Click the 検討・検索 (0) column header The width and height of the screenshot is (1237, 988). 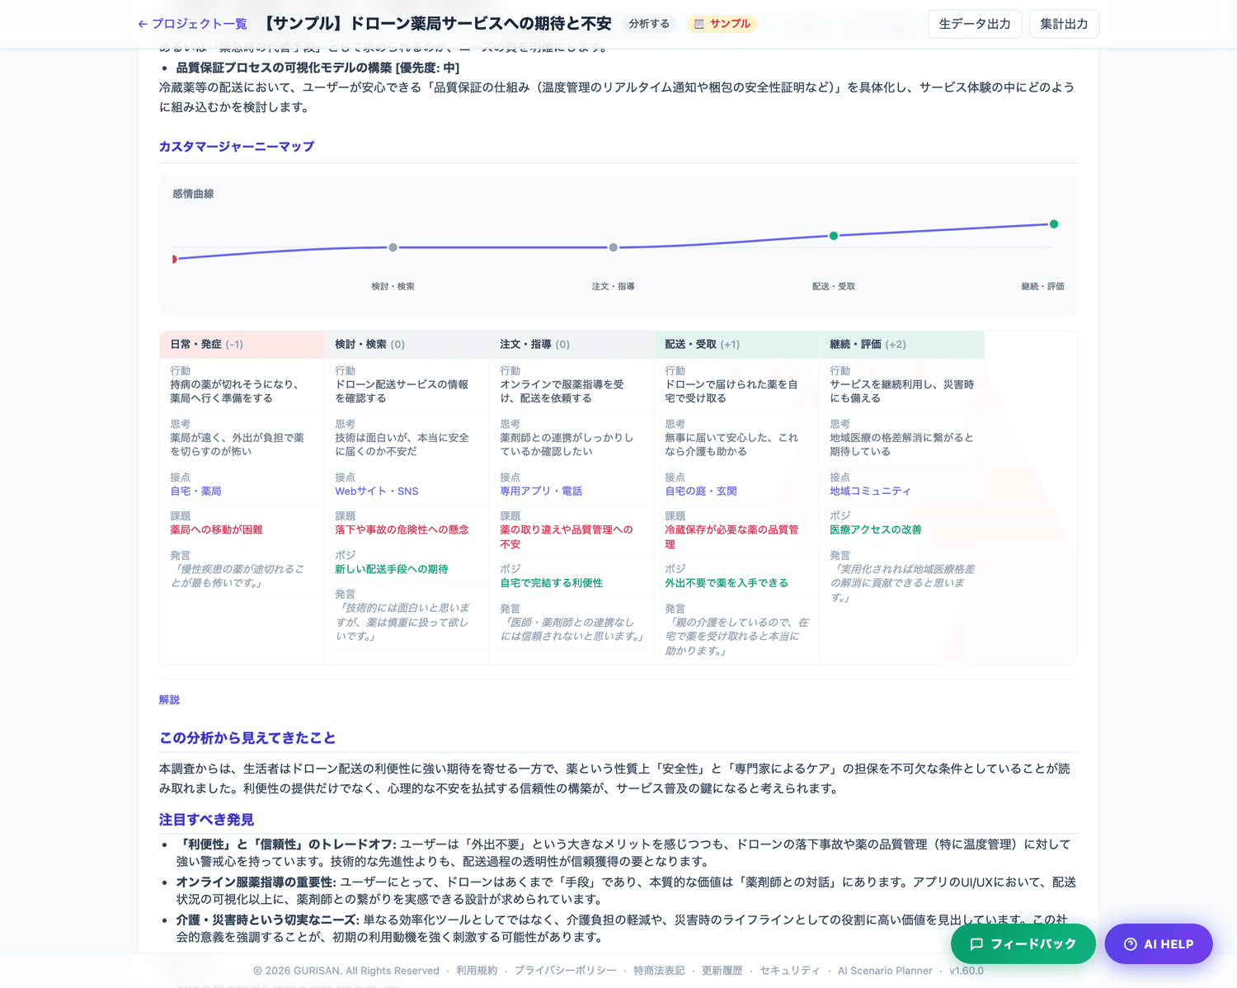point(407,344)
